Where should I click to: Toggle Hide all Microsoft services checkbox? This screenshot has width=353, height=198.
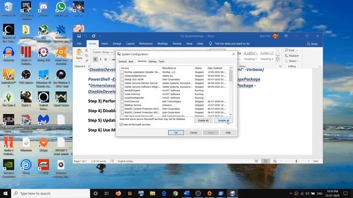pos(121,124)
